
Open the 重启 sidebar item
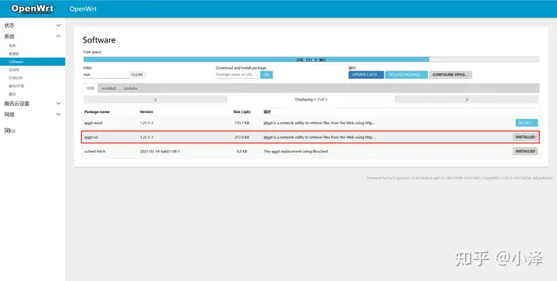(x=12, y=94)
